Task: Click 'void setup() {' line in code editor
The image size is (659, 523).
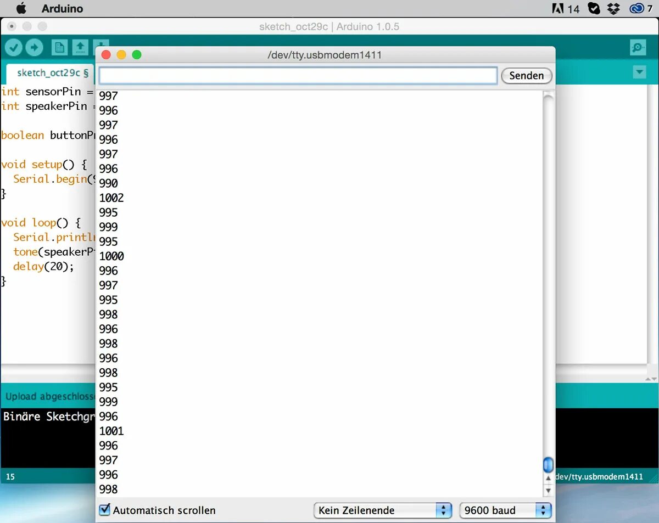Action: tap(44, 165)
